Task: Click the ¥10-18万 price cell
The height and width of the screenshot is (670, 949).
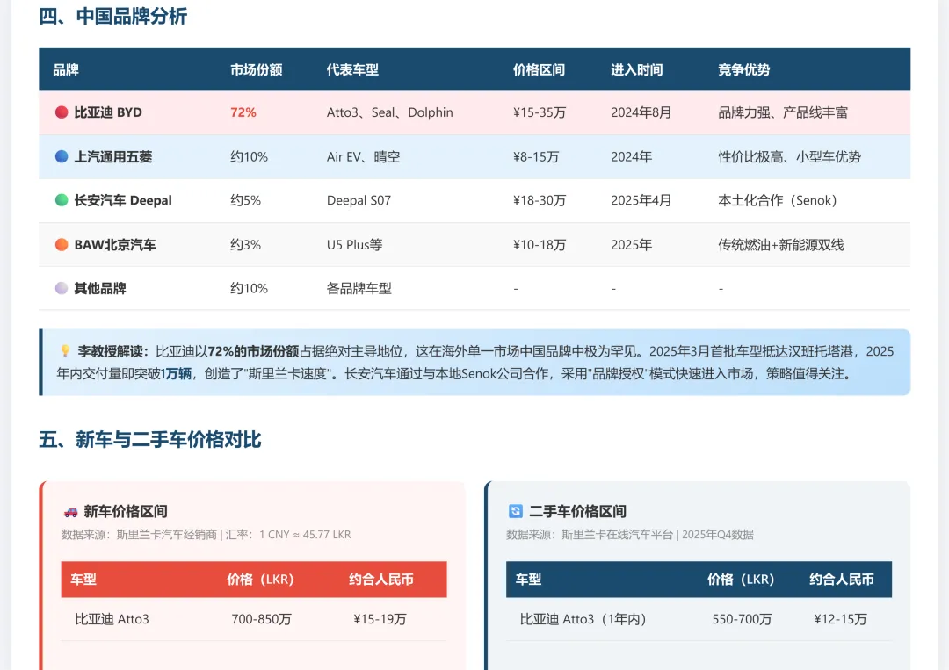Action: (x=540, y=244)
